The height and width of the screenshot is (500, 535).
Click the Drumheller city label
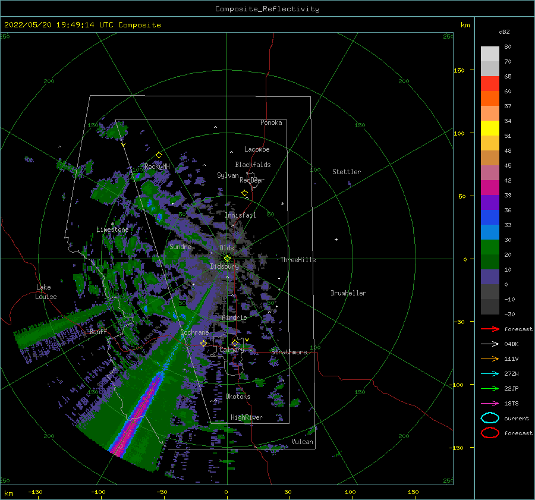click(348, 293)
